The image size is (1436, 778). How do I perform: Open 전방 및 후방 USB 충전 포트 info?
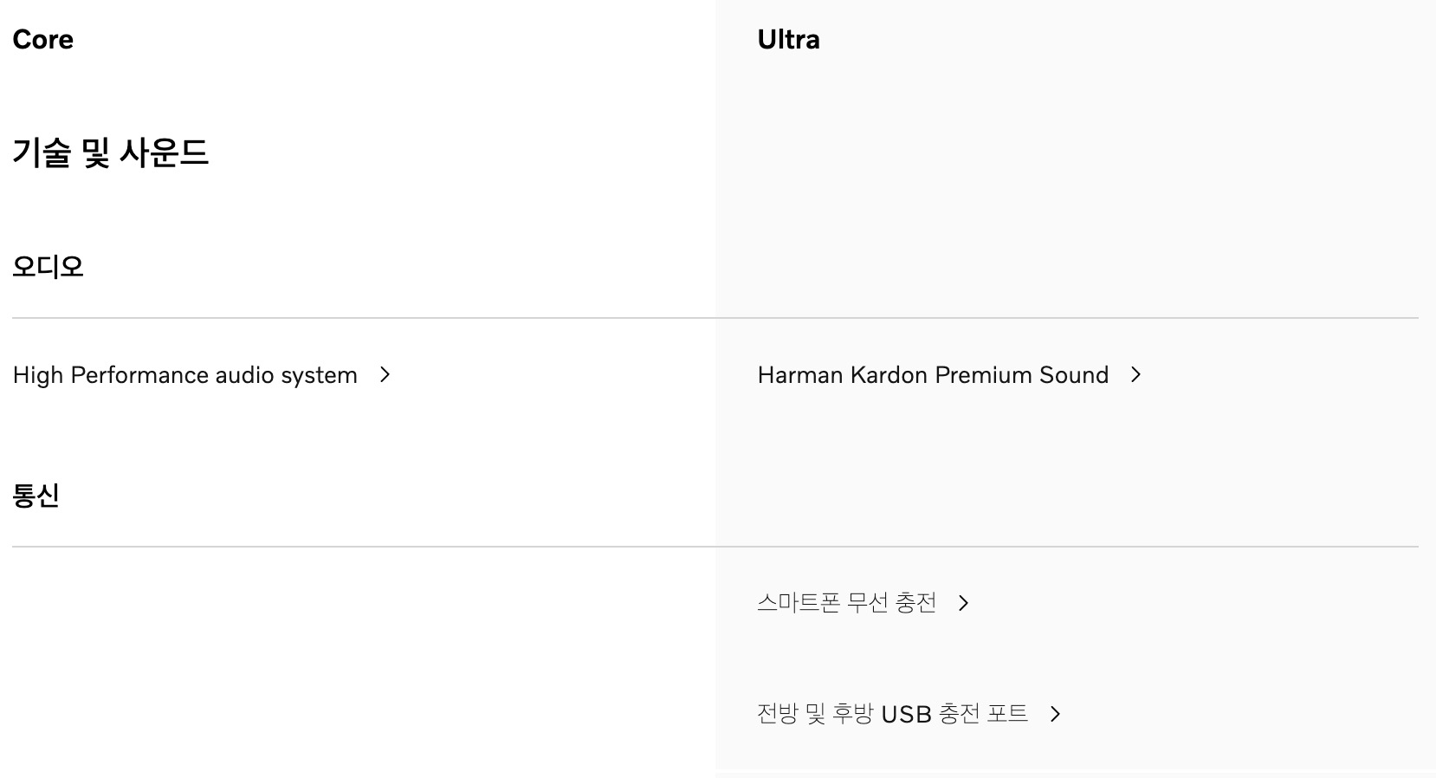tap(892, 714)
